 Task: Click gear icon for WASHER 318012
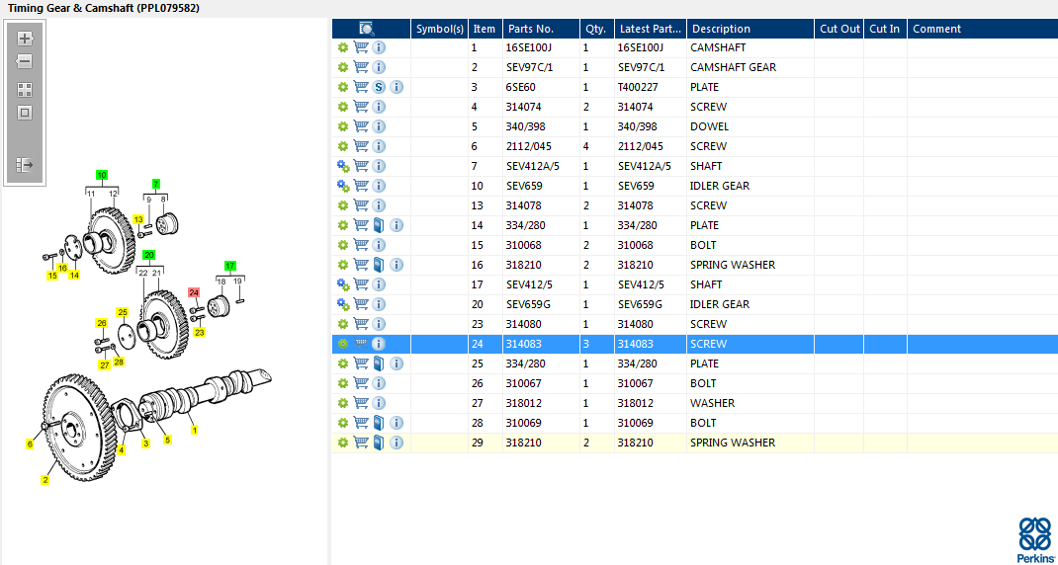[x=343, y=403]
